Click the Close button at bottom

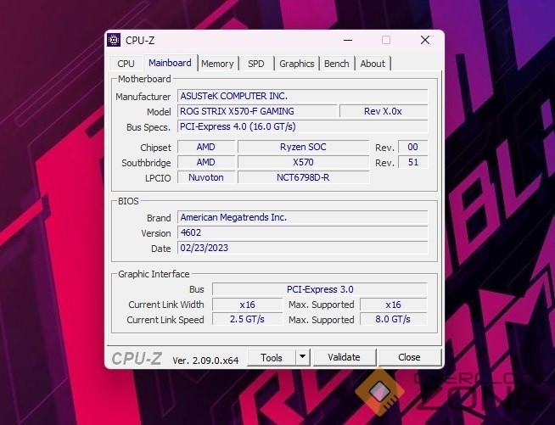409,357
